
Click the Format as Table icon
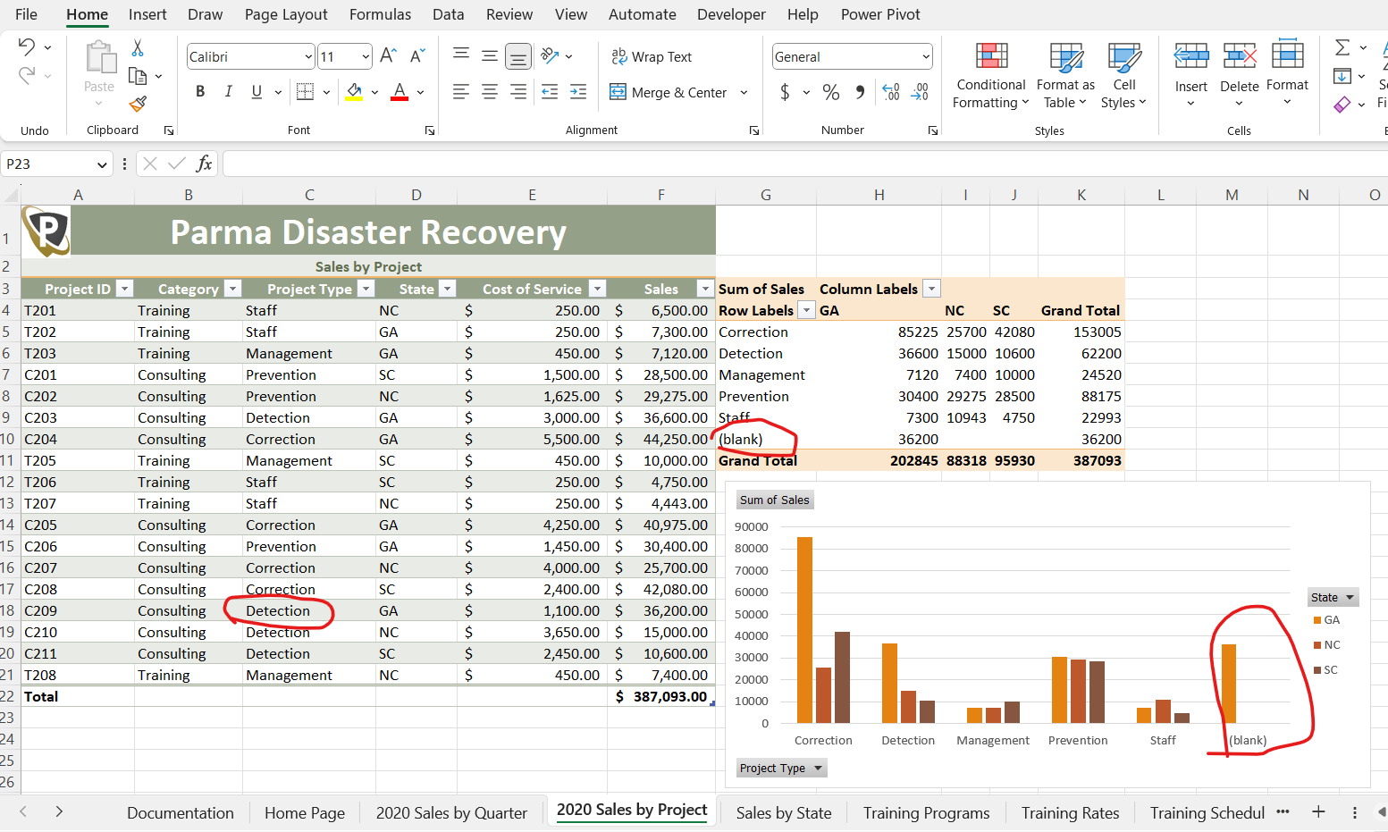pyautogui.click(x=1064, y=55)
